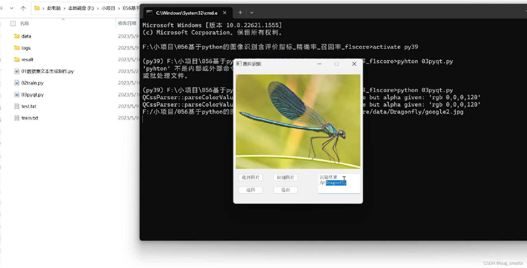Select the 03pyqt.py Python file
This screenshot has width=527, height=268.
point(32,95)
